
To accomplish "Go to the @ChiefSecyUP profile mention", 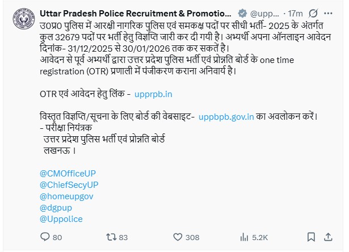I will (69, 184).
